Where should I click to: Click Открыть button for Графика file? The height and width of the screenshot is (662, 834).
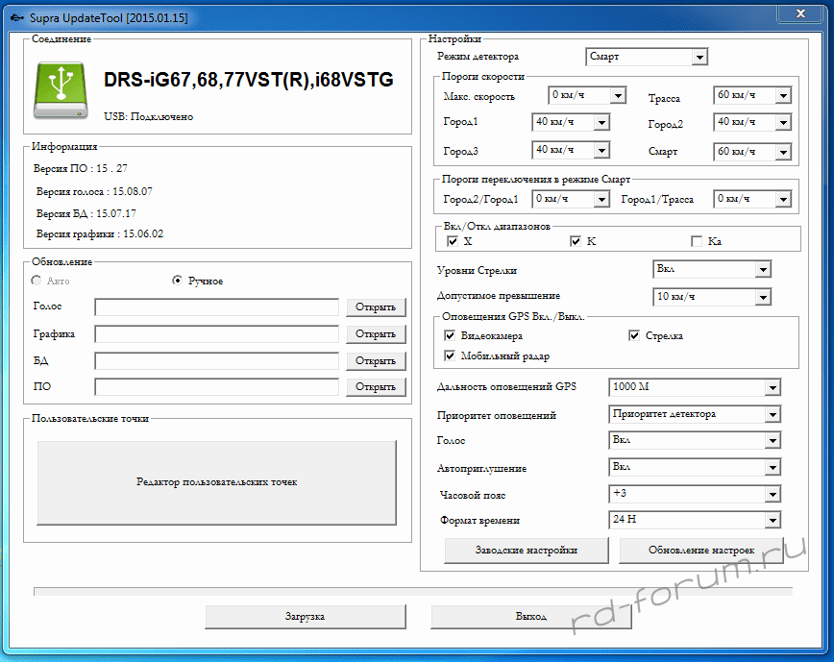click(376, 334)
